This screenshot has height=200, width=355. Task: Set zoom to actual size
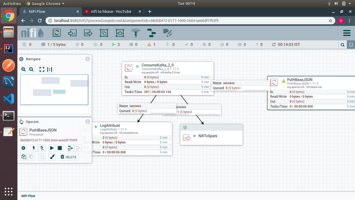tap(50, 69)
